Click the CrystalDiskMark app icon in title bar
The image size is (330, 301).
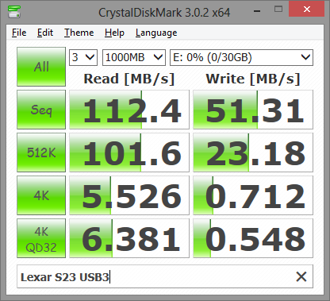coord(14,12)
